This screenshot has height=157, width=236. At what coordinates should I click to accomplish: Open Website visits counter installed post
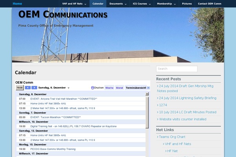183,119
